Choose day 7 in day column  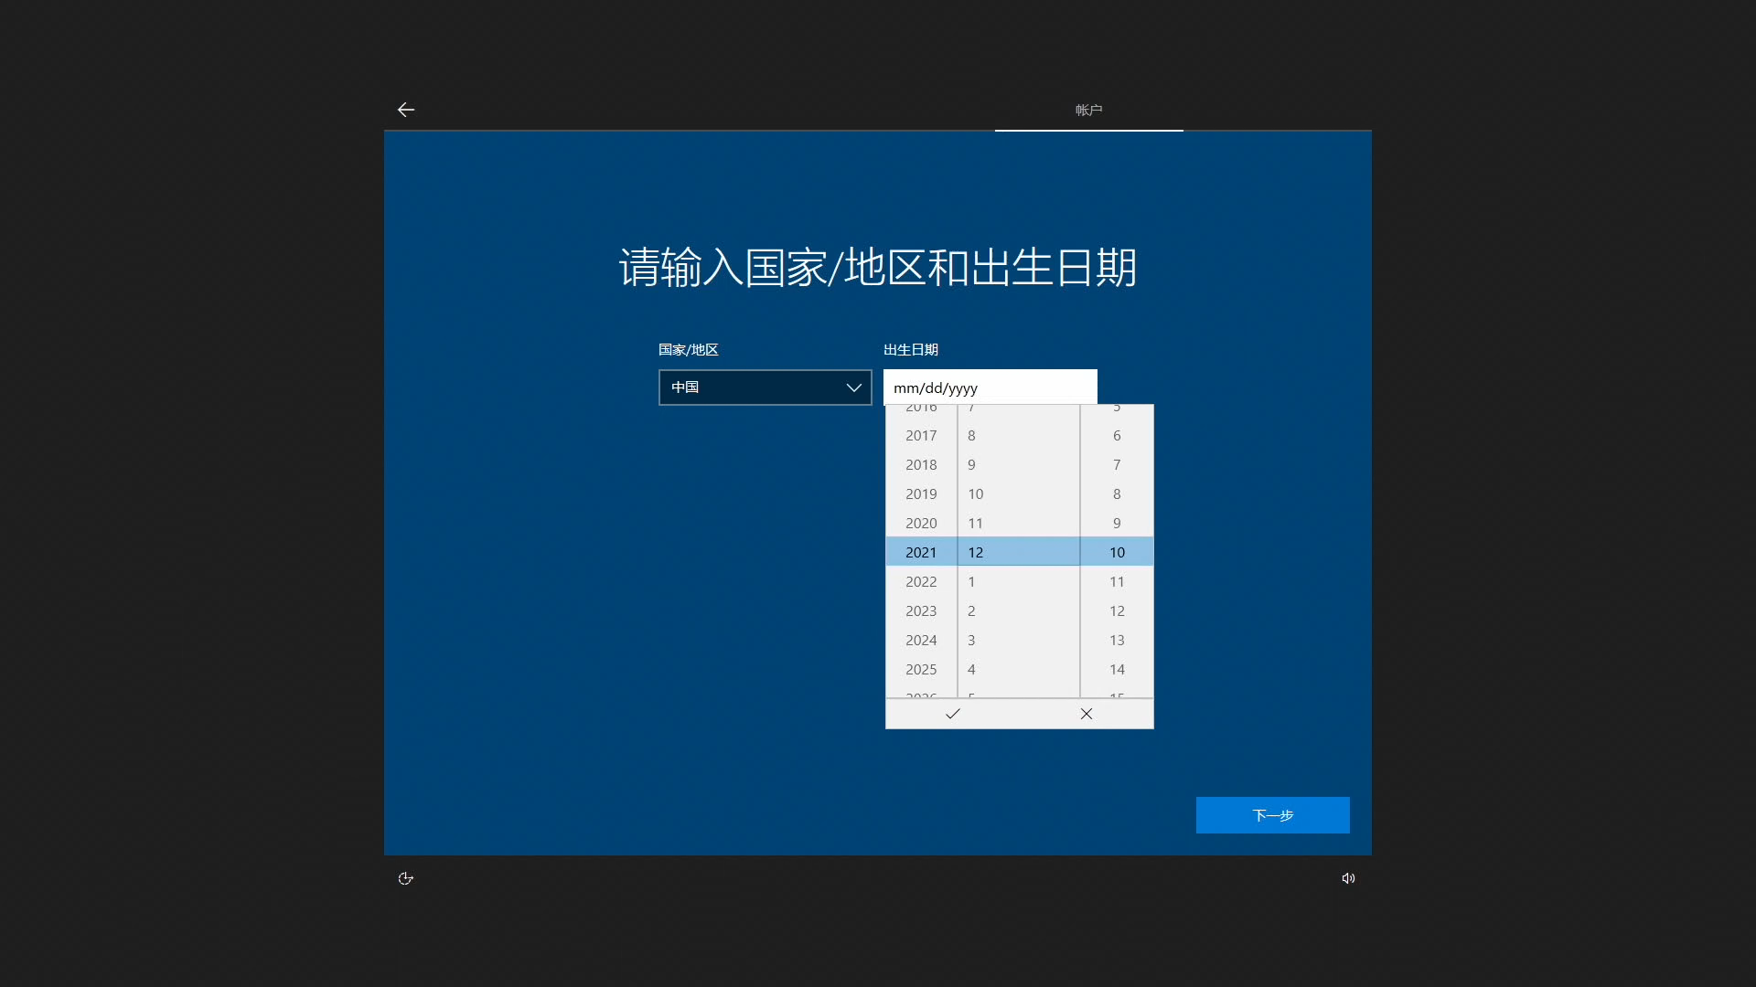1117,464
